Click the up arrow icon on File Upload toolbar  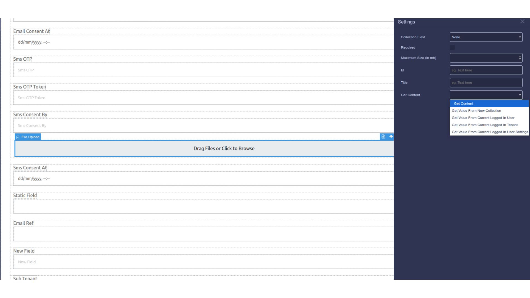(391, 137)
